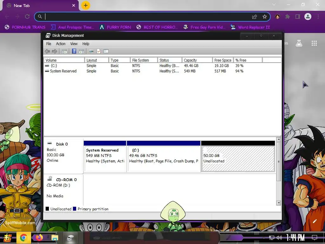325x244 pixels.
Task: Open the Word Replacer II bookmark
Action: 250,27
